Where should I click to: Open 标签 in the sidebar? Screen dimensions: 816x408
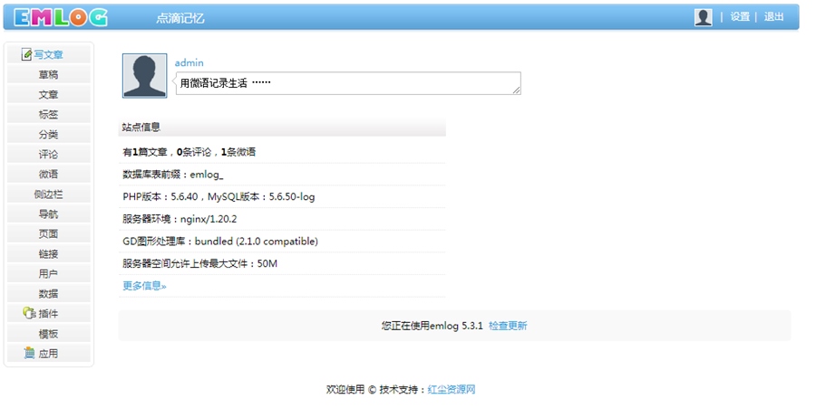click(48, 114)
